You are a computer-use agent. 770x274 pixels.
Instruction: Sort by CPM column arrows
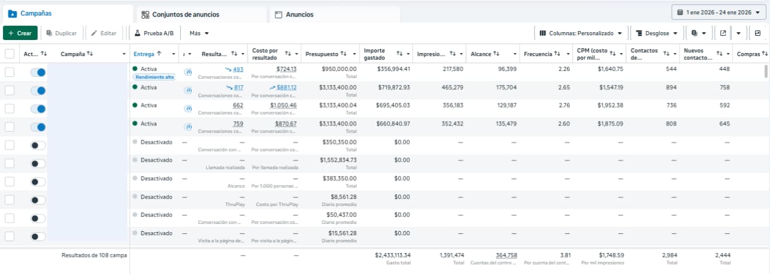(x=613, y=54)
